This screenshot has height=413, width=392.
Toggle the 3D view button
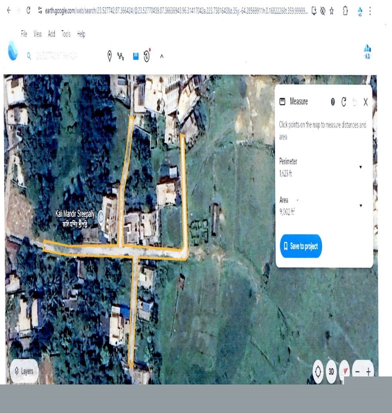(330, 372)
